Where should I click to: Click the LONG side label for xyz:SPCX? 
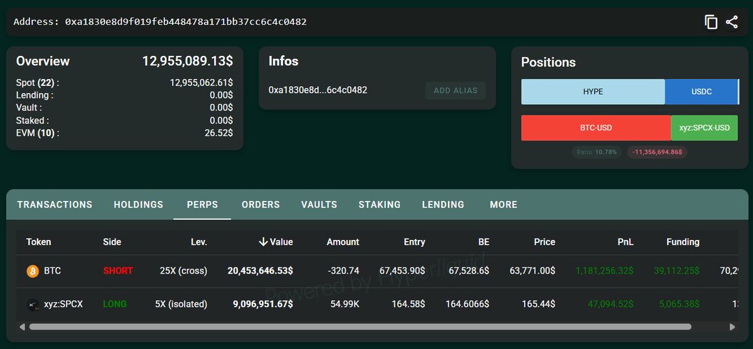click(x=115, y=304)
